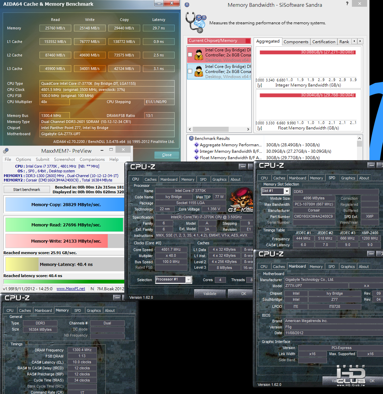
Task: Tick the first Ivy Bridge reference checkbox
Action: click(x=190, y=54)
